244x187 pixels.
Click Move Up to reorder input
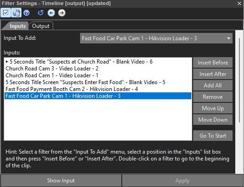[x=213, y=108]
